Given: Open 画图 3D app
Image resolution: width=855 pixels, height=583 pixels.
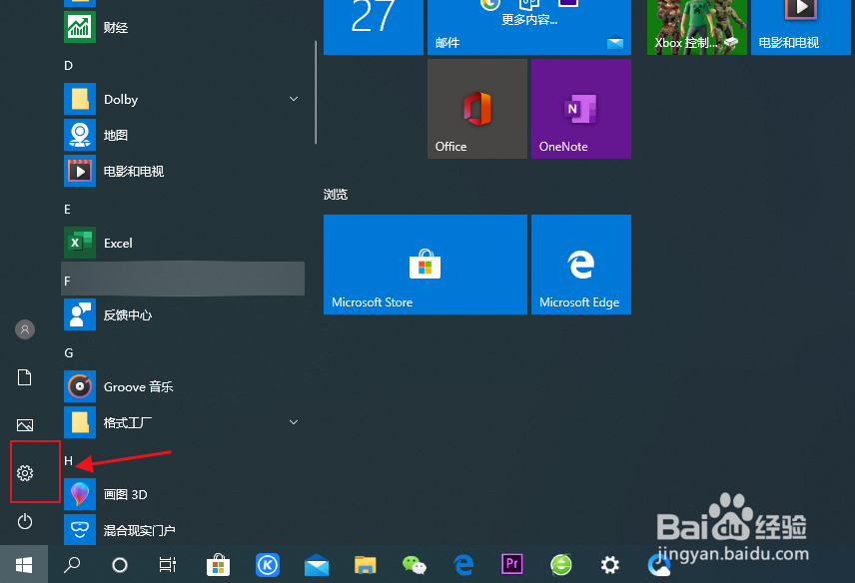Looking at the screenshot, I should pyautogui.click(x=183, y=494).
